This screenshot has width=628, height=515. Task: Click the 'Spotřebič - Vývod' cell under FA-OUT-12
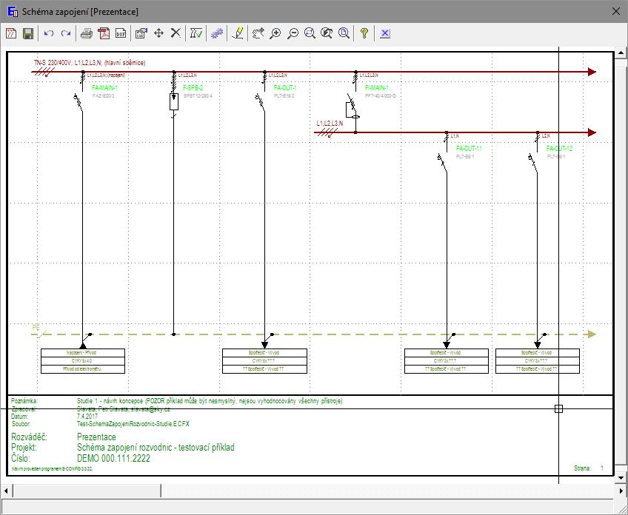tap(538, 353)
